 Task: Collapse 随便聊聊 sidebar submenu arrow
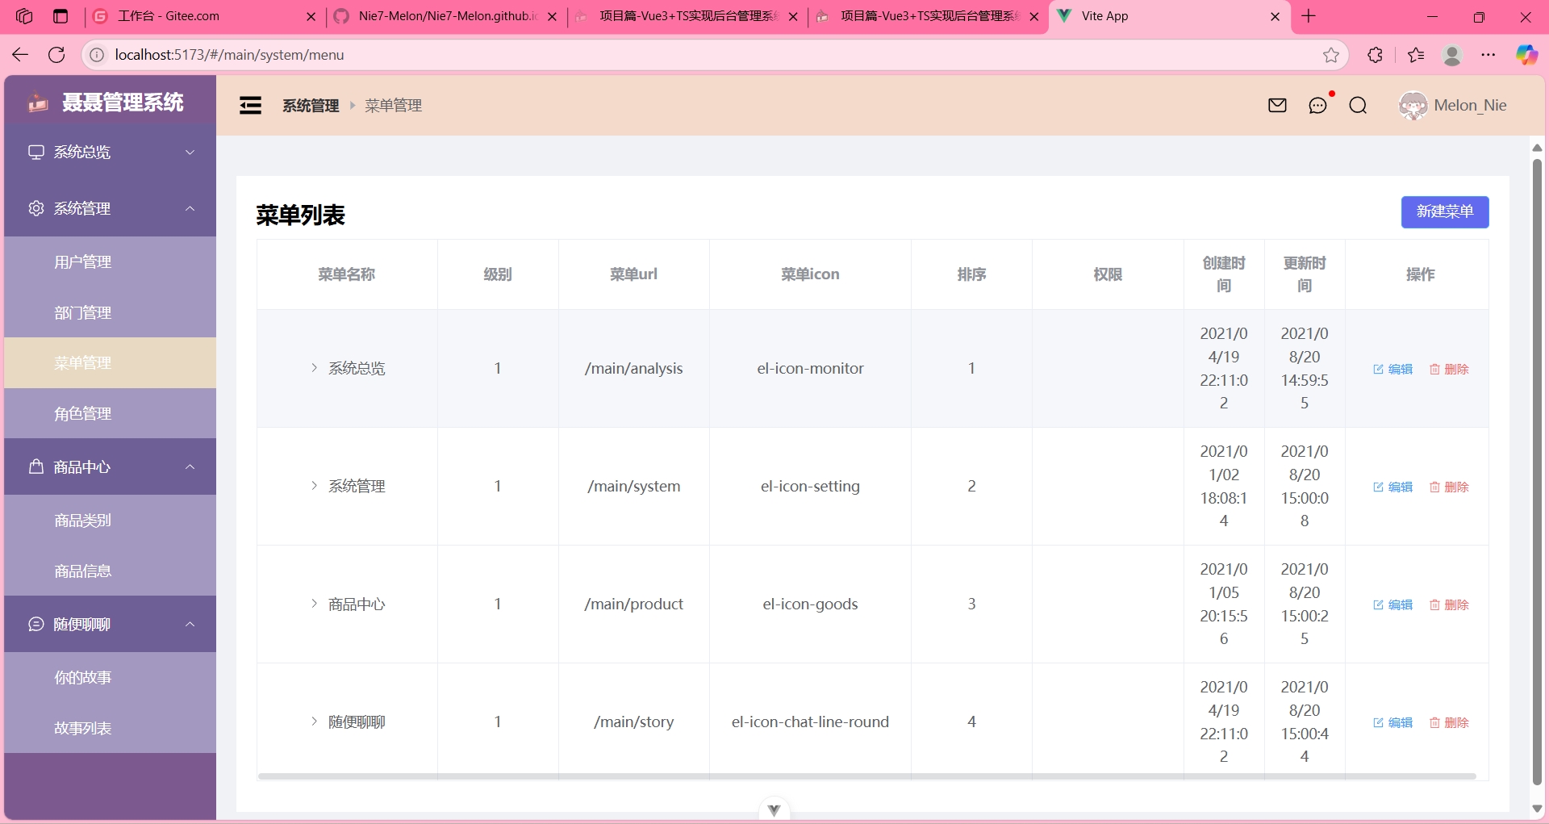(x=190, y=624)
